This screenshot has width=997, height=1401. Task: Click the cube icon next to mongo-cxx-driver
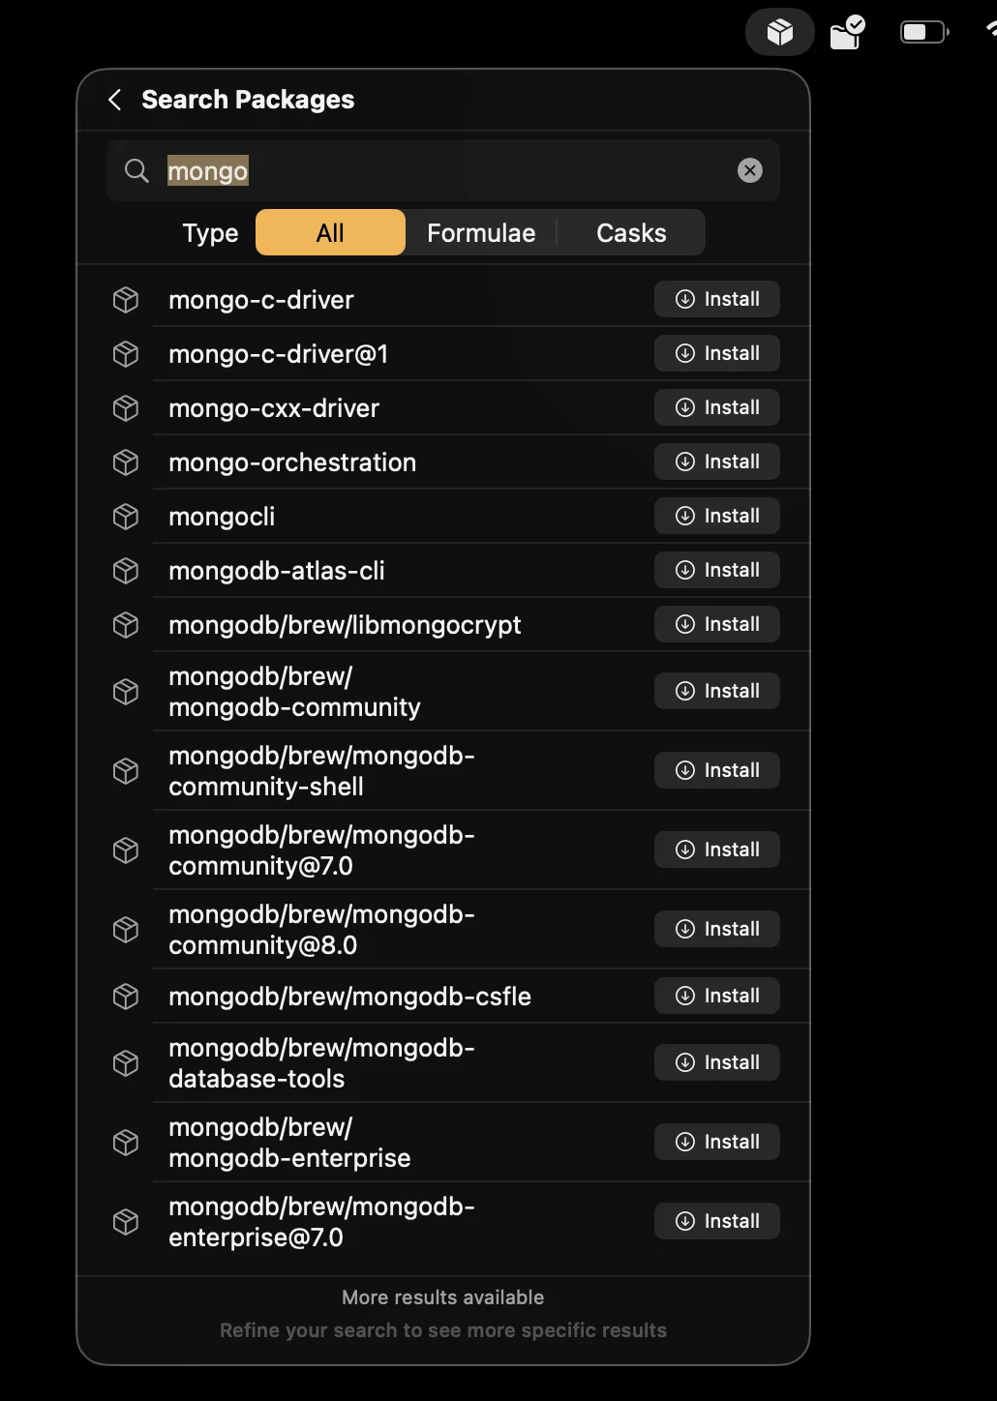click(x=126, y=407)
